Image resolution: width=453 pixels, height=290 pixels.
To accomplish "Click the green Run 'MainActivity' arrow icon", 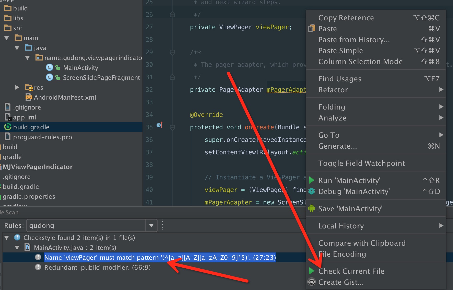I will pos(311,180).
